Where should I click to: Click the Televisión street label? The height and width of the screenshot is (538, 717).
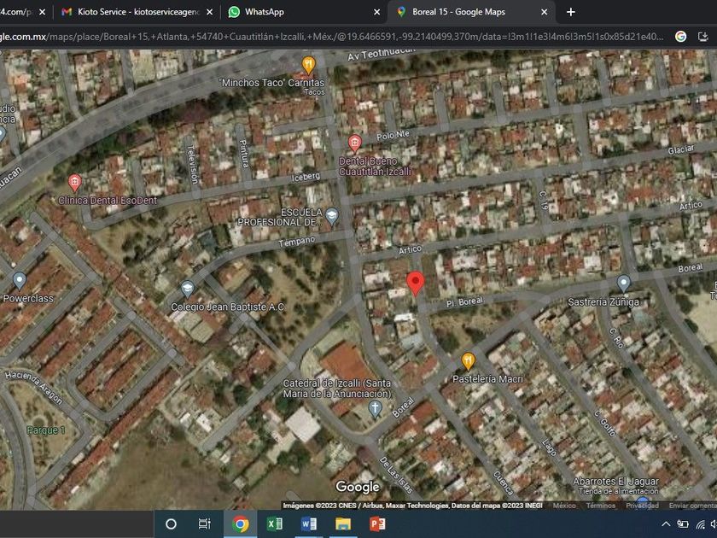(193, 165)
